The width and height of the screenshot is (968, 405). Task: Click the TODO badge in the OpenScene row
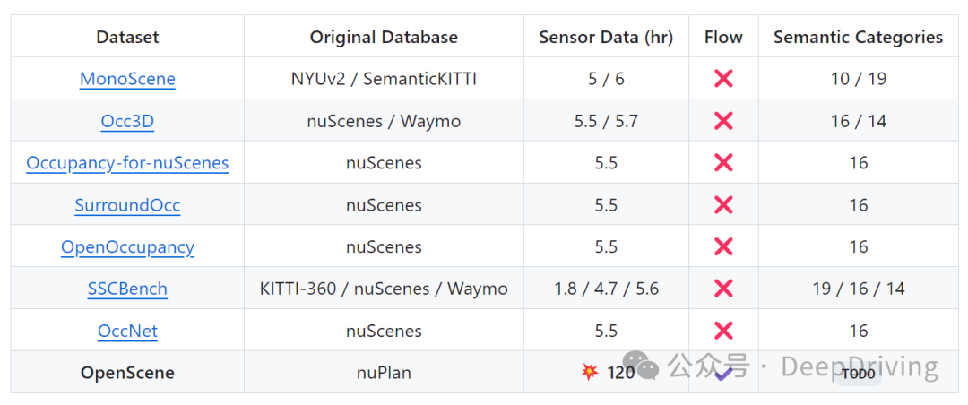(858, 374)
